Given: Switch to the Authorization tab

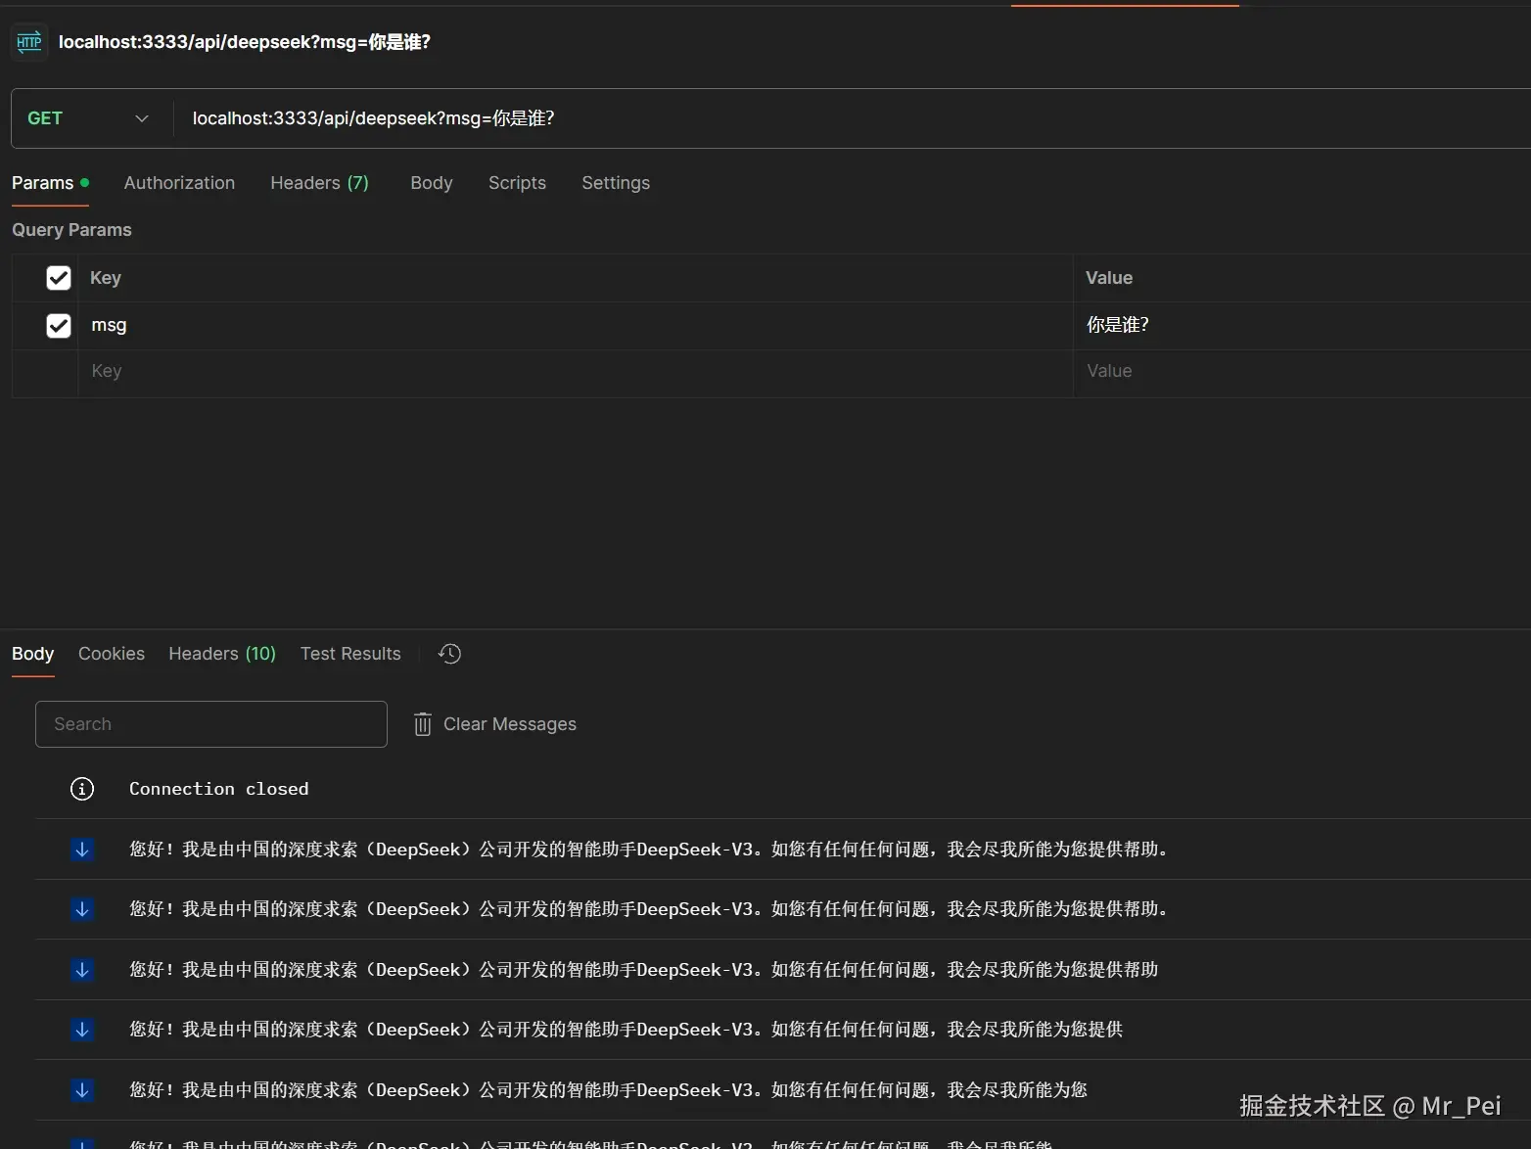Looking at the screenshot, I should click(x=178, y=183).
